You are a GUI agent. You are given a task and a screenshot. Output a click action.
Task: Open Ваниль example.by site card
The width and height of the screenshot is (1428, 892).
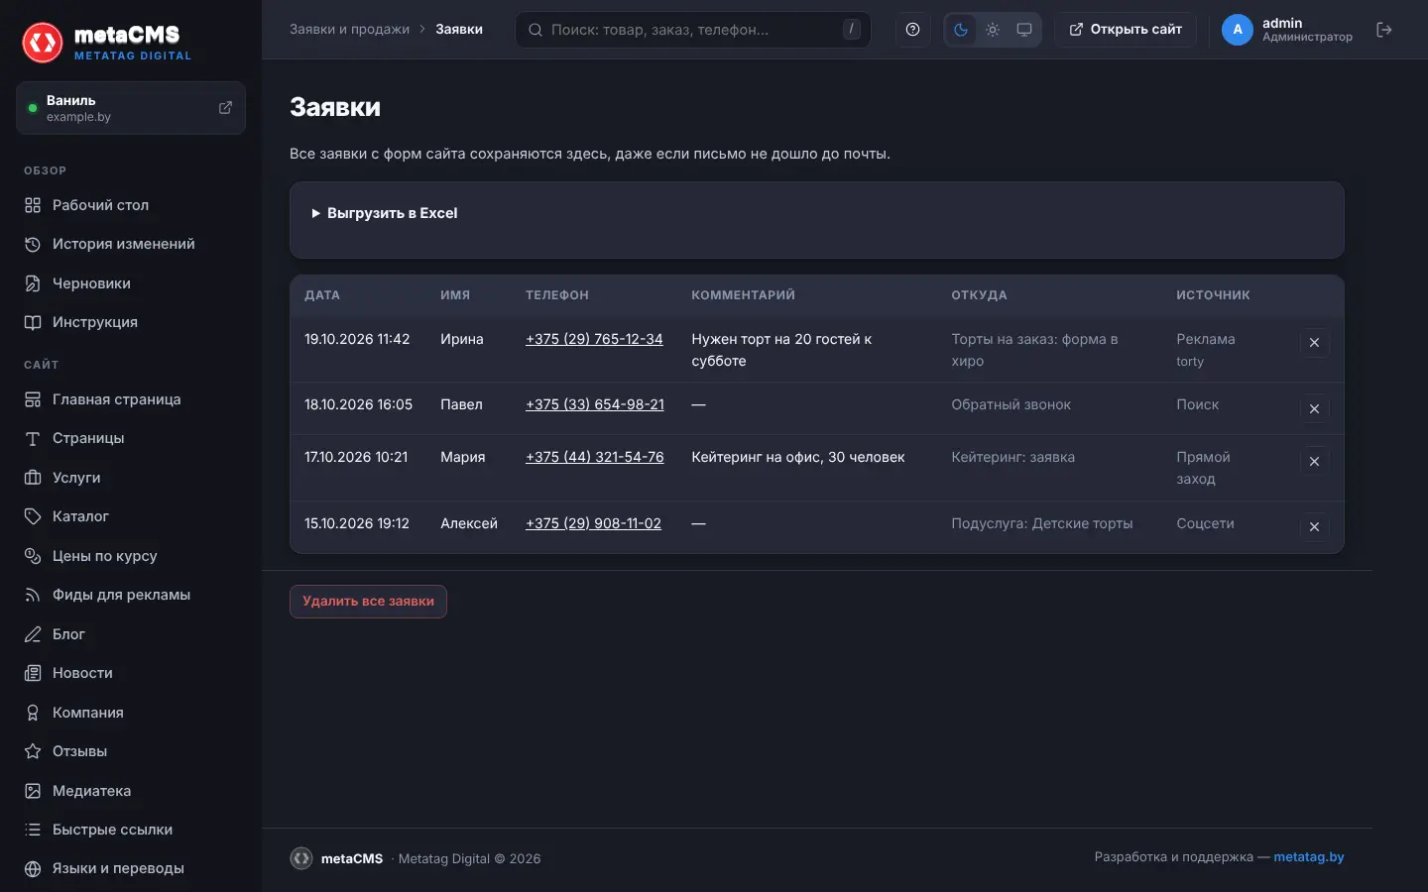[131, 108]
